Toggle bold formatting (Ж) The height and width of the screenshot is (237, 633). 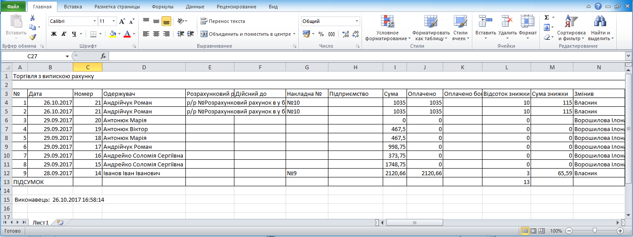pos(54,34)
